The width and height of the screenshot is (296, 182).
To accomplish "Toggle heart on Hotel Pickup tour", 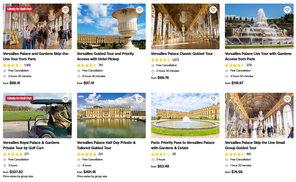I will point(140,10).
